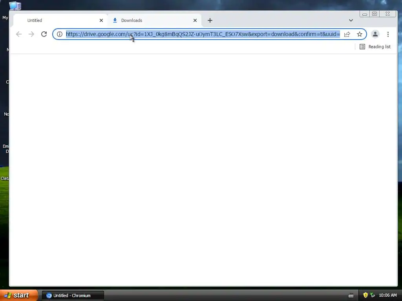Click the drive.google.com URL in address bar
This screenshot has width=402, height=301.
tap(203, 34)
